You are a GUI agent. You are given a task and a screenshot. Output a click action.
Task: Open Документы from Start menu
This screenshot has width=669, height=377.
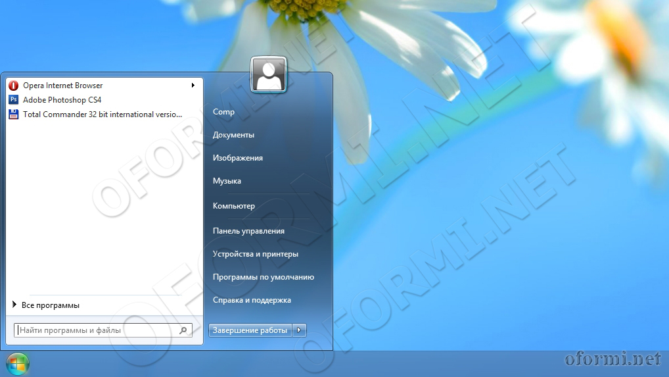(233, 134)
